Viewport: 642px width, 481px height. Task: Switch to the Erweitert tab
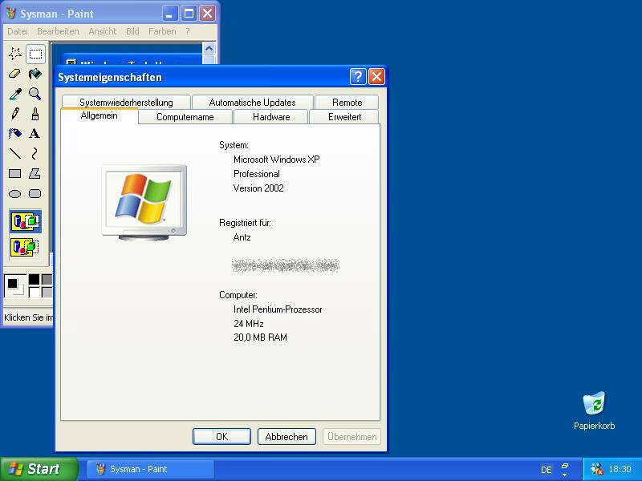[x=344, y=117]
